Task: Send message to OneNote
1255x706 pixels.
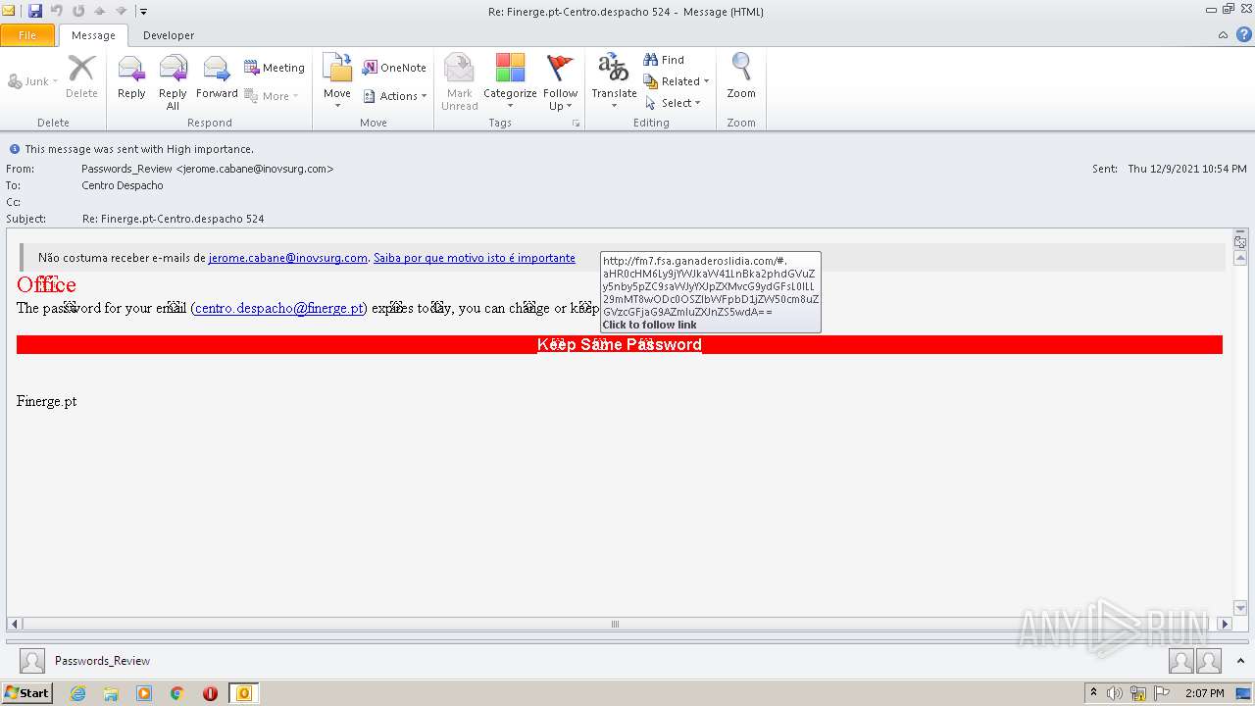Action: pyautogui.click(x=395, y=68)
